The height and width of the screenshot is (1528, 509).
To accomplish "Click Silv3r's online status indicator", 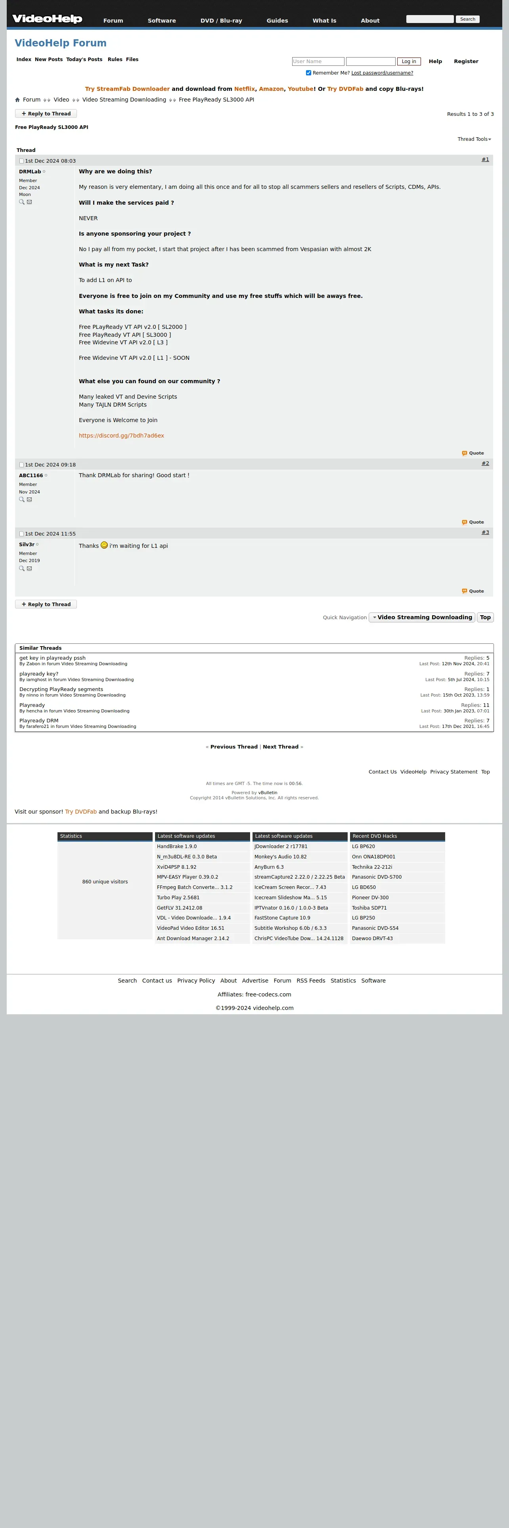I will (37, 544).
